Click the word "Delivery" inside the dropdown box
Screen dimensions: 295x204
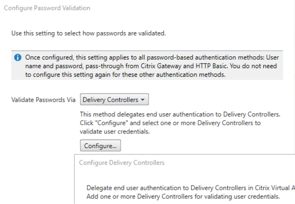click(94, 100)
